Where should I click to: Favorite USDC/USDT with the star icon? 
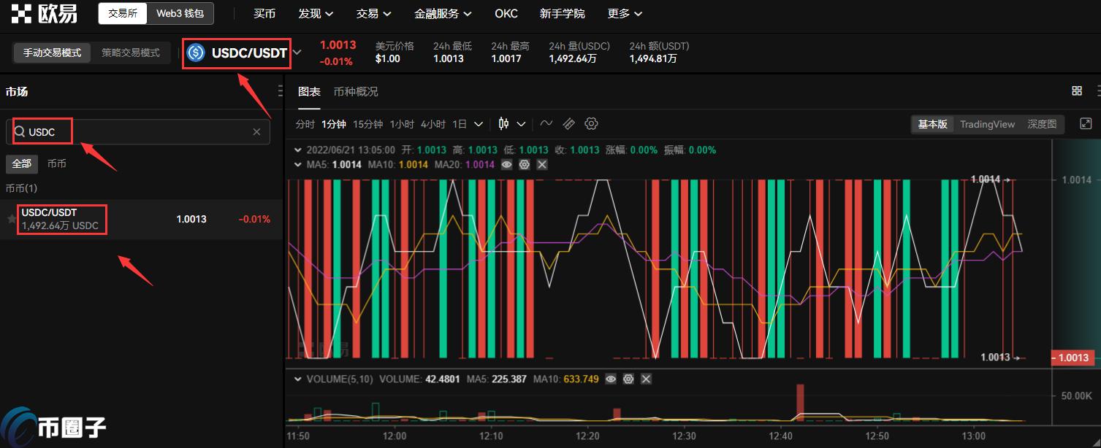(12, 219)
